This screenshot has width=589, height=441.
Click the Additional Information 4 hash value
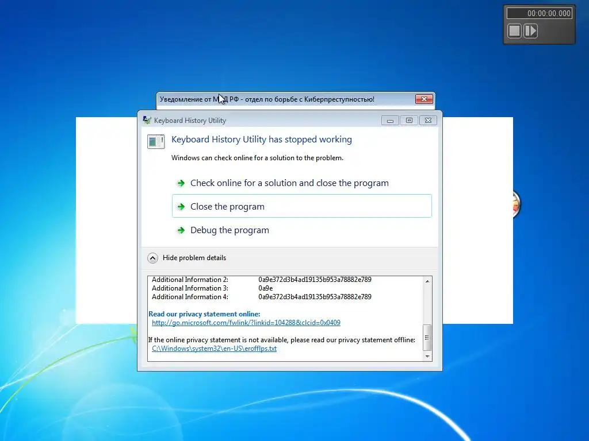pos(315,297)
